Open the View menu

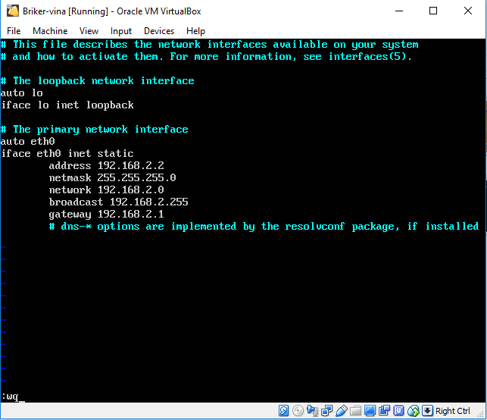[89, 31]
